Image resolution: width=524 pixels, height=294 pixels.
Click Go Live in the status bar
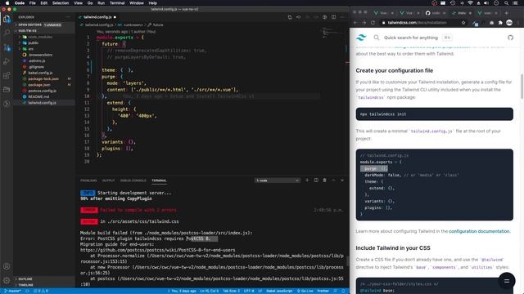tap(305, 291)
